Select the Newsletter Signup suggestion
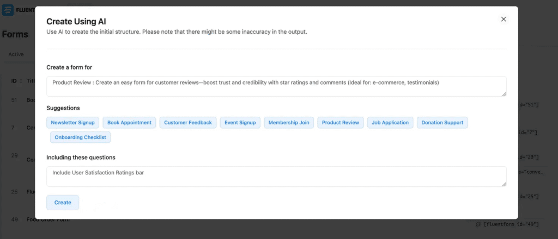This screenshot has height=239, width=558. point(72,123)
